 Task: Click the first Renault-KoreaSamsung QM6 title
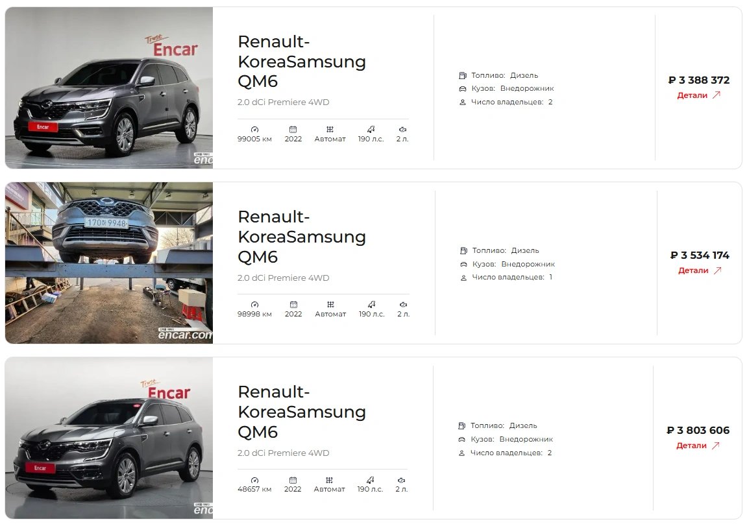click(302, 62)
